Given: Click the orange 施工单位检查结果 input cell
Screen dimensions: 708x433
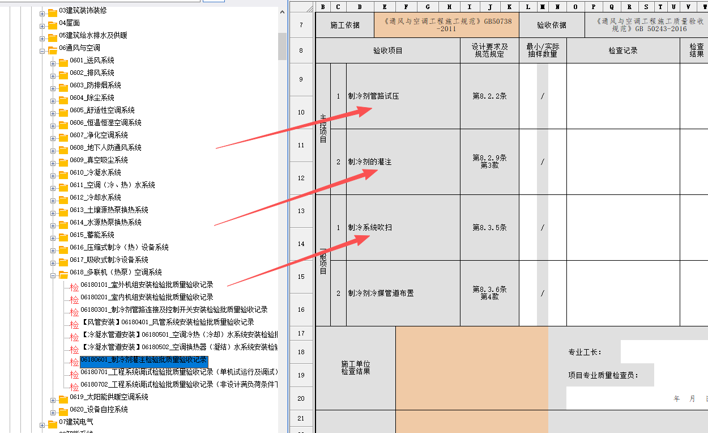Looking at the screenshot, I should pyautogui.click(x=472, y=368).
